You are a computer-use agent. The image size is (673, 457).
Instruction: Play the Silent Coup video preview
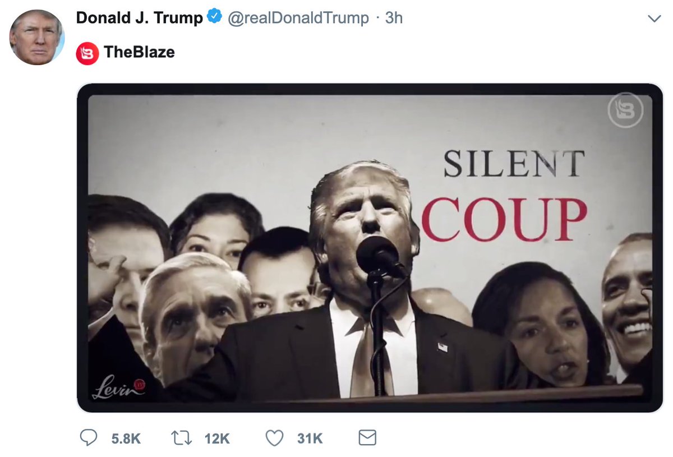pos(370,248)
